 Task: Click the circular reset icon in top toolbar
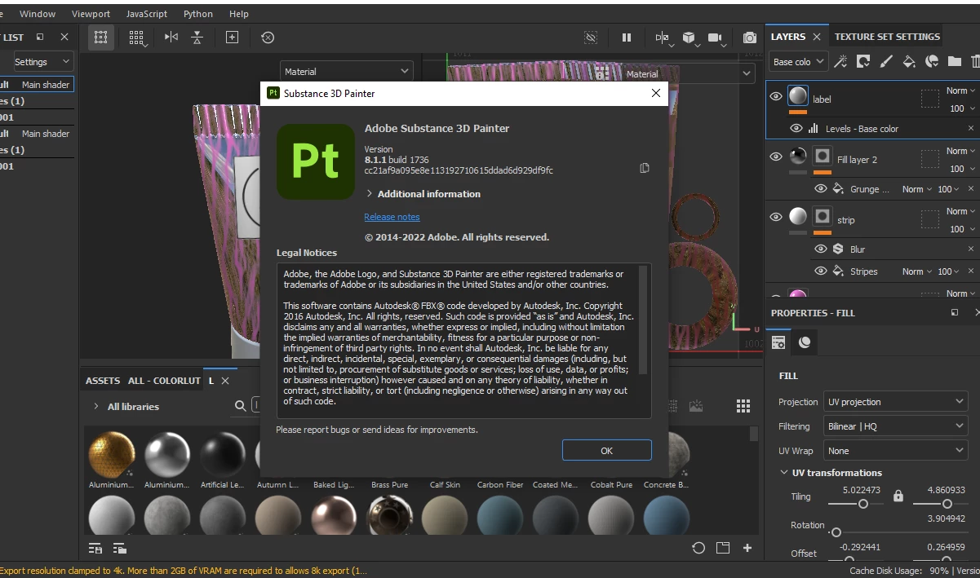pyautogui.click(x=268, y=38)
